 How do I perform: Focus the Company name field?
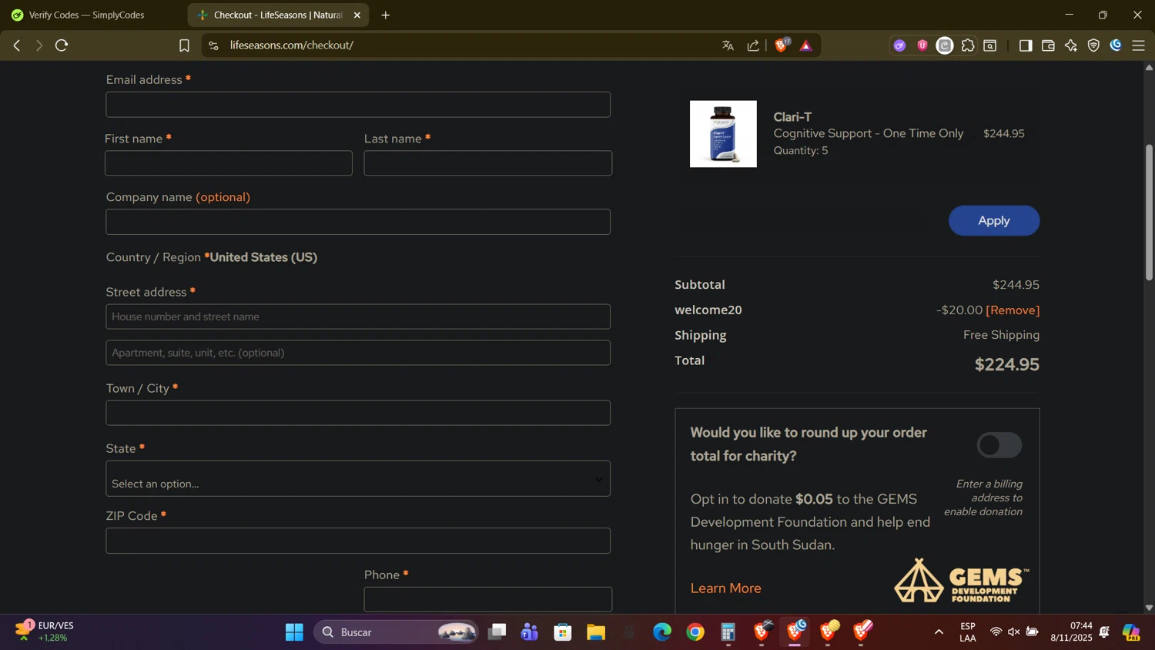[358, 222]
